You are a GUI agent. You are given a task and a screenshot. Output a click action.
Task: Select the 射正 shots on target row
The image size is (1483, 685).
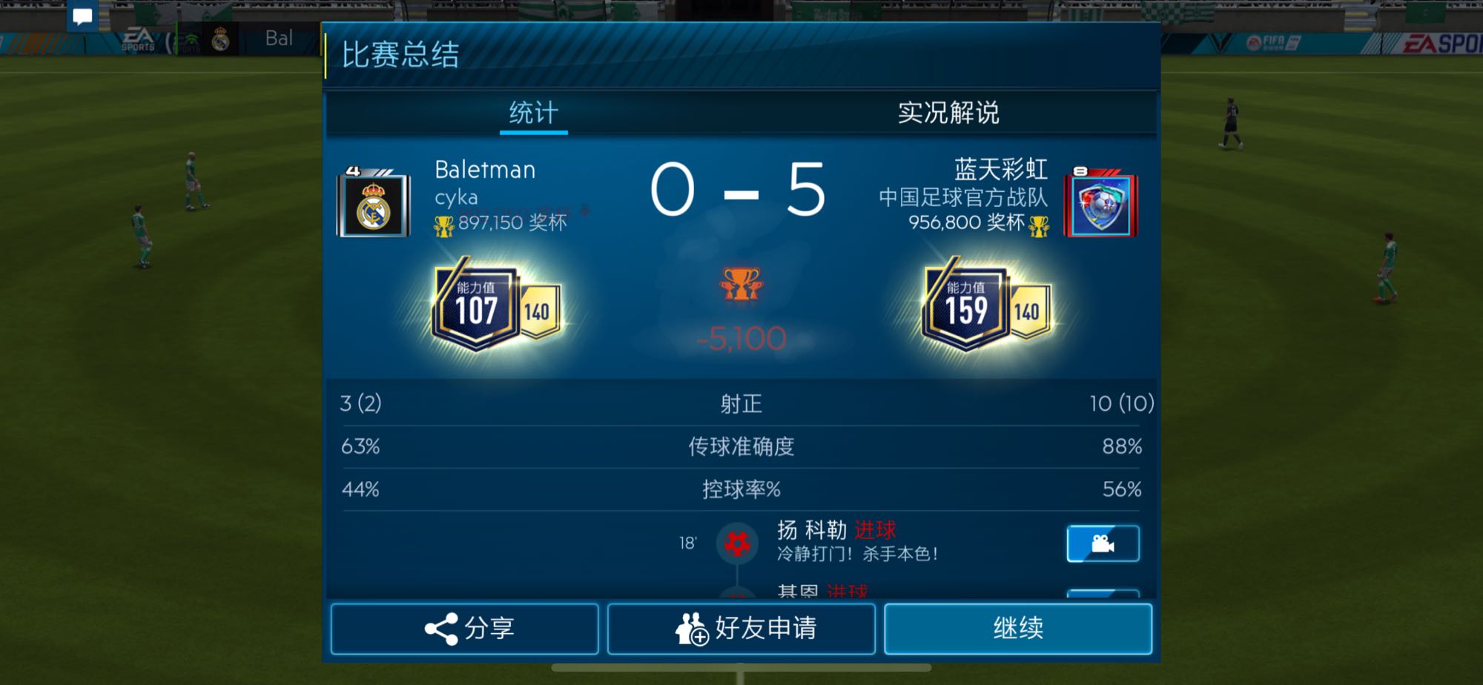741,403
